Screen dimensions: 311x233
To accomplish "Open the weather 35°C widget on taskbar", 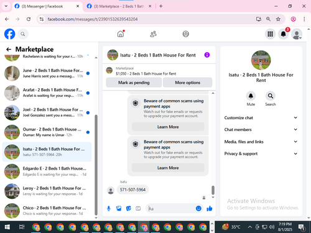I will coord(231,227).
